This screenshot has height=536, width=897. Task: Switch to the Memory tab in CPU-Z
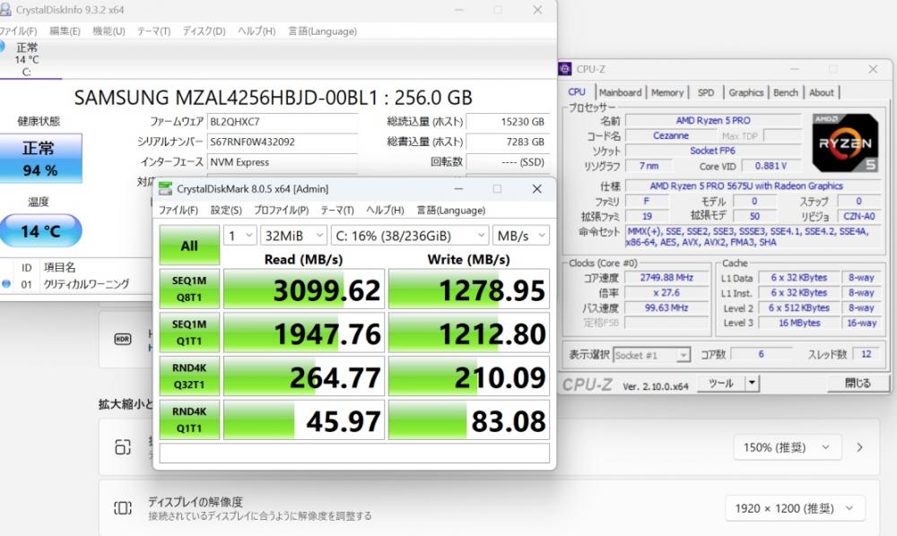667,92
